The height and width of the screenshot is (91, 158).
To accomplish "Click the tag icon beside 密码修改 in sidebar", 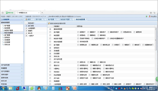I will 3,38.
